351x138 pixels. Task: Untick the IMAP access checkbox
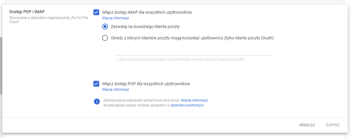pyautogui.click(x=96, y=12)
